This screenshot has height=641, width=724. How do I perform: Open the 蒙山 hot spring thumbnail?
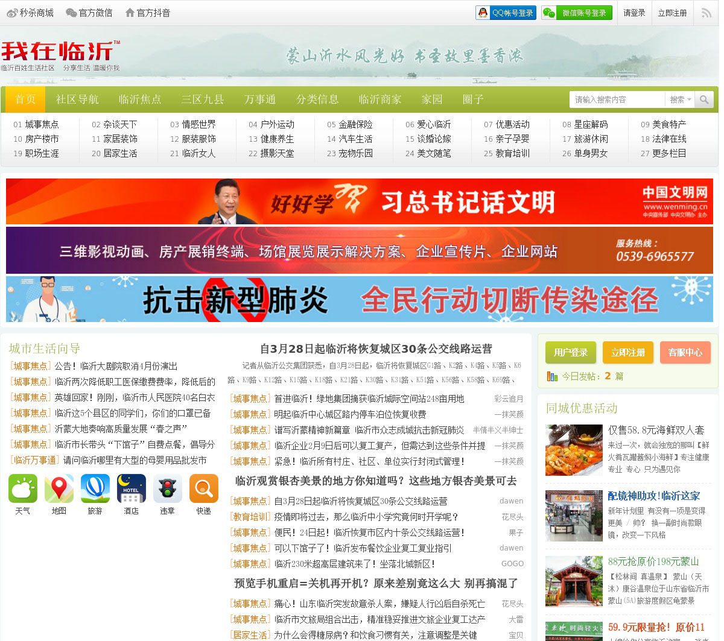(x=574, y=581)
